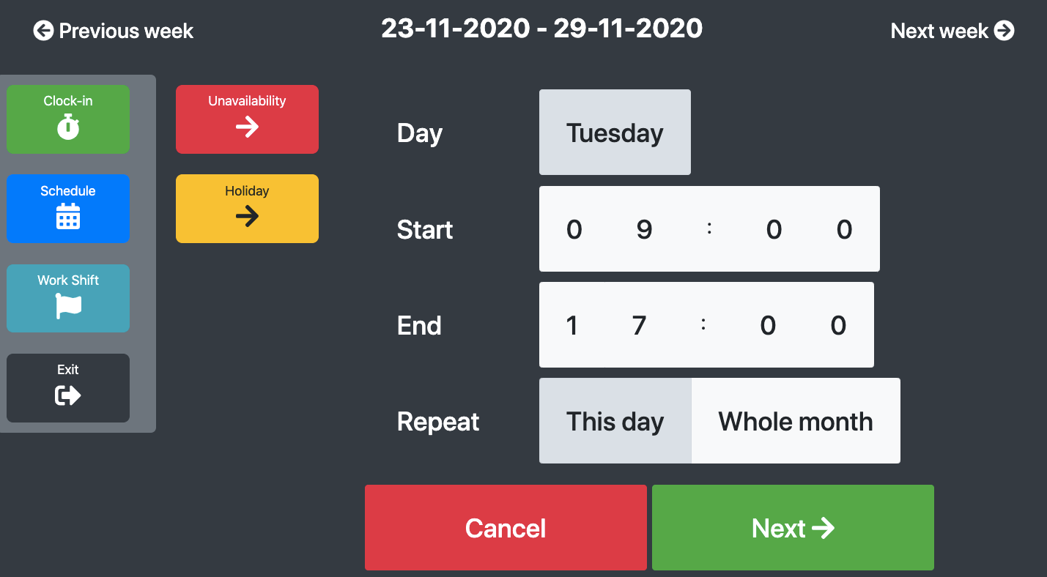The width and height of the screenshot is (1047, 577).
Task: Click the white arrow on Unavailability
Action: click(x=247, y=127)
